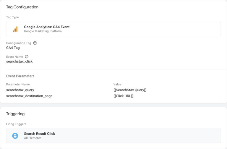Click the Triggering section heading
The height and width of the screenshot is (149, 227).
point(15,114)
